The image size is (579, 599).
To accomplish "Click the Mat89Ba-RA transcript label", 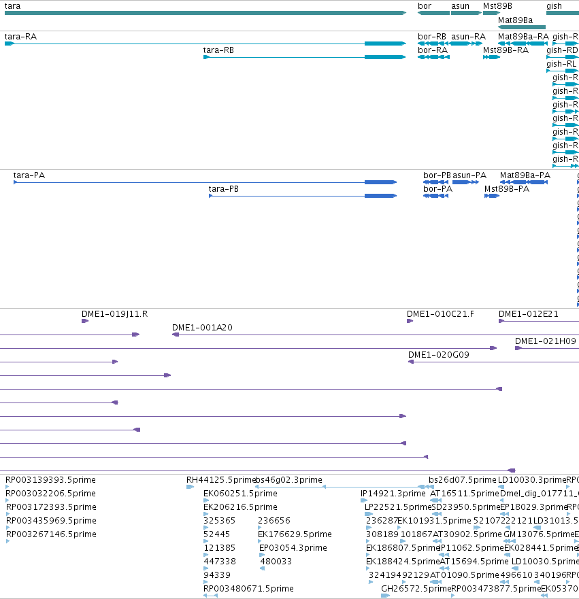I will pyautogui.click(x=523, y=37).
